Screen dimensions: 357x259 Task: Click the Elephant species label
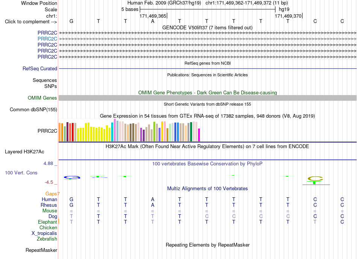[47, 222]
